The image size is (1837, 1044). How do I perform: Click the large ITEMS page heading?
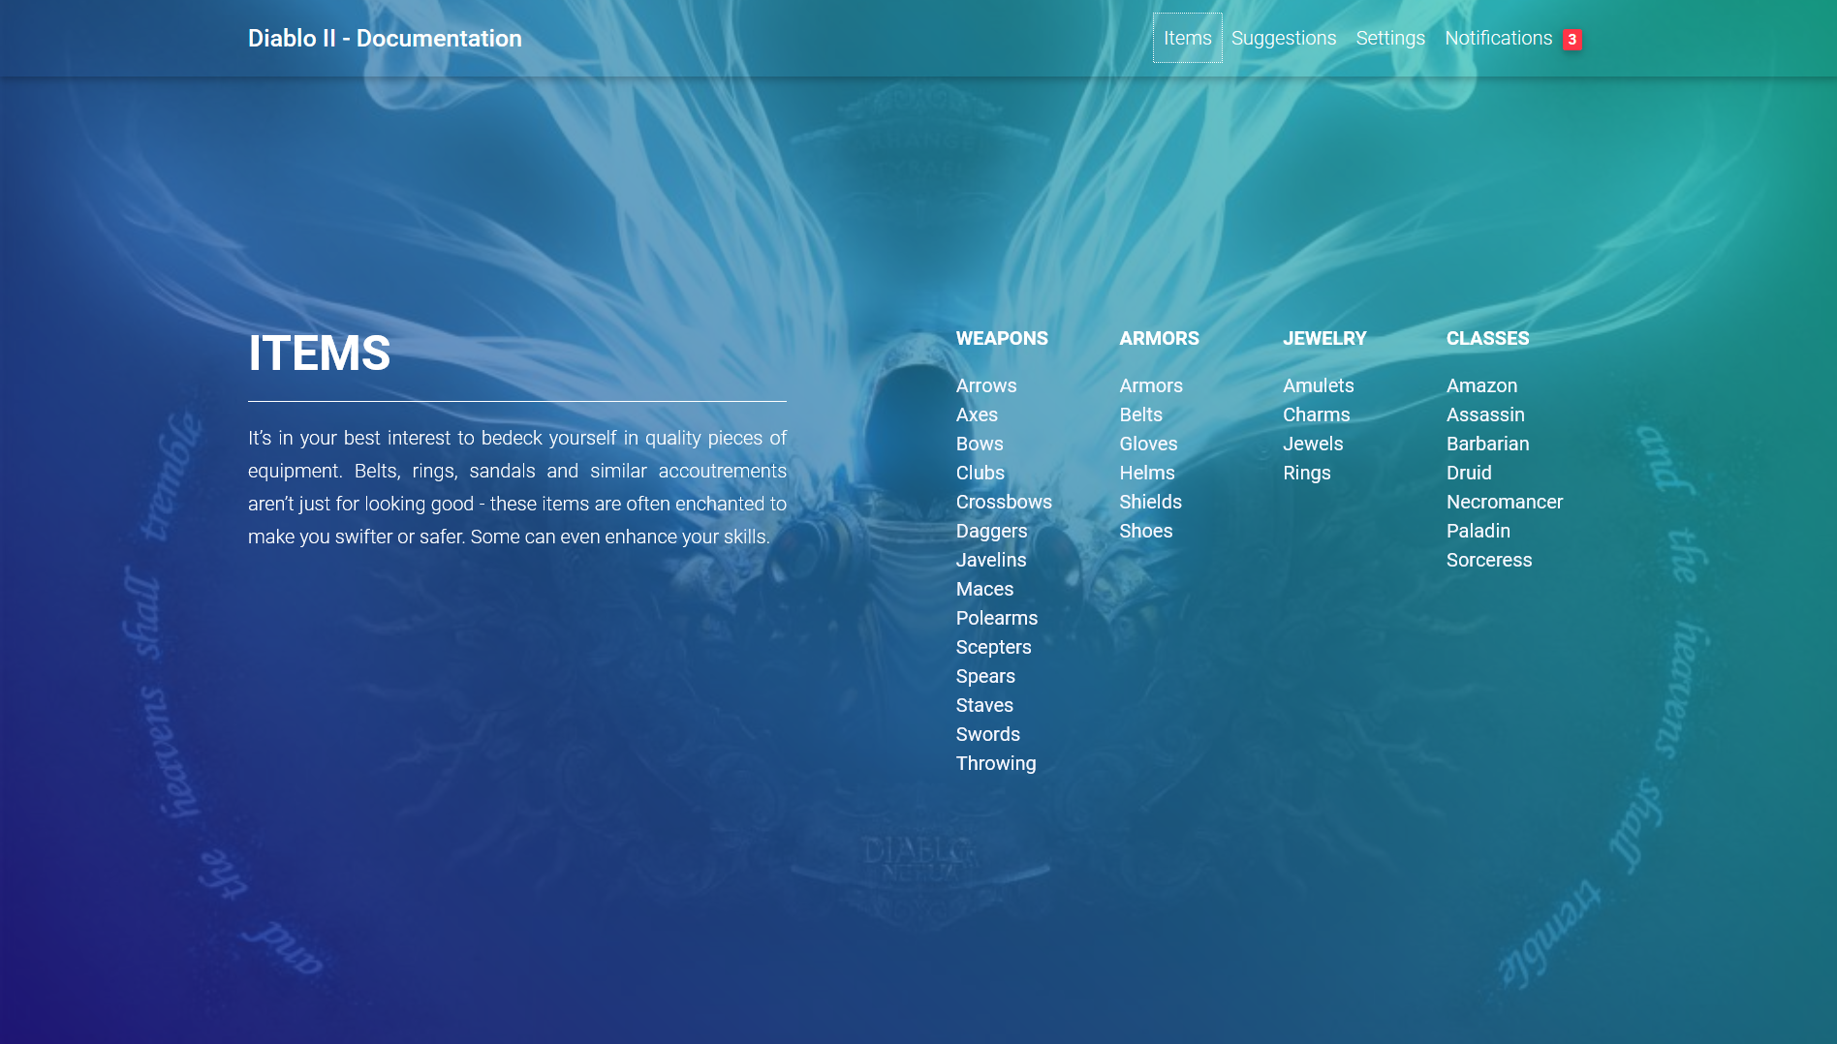point(320,353)
